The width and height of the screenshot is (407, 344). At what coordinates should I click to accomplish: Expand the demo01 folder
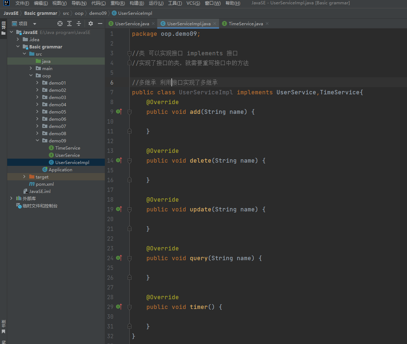(x=38, y=83)
